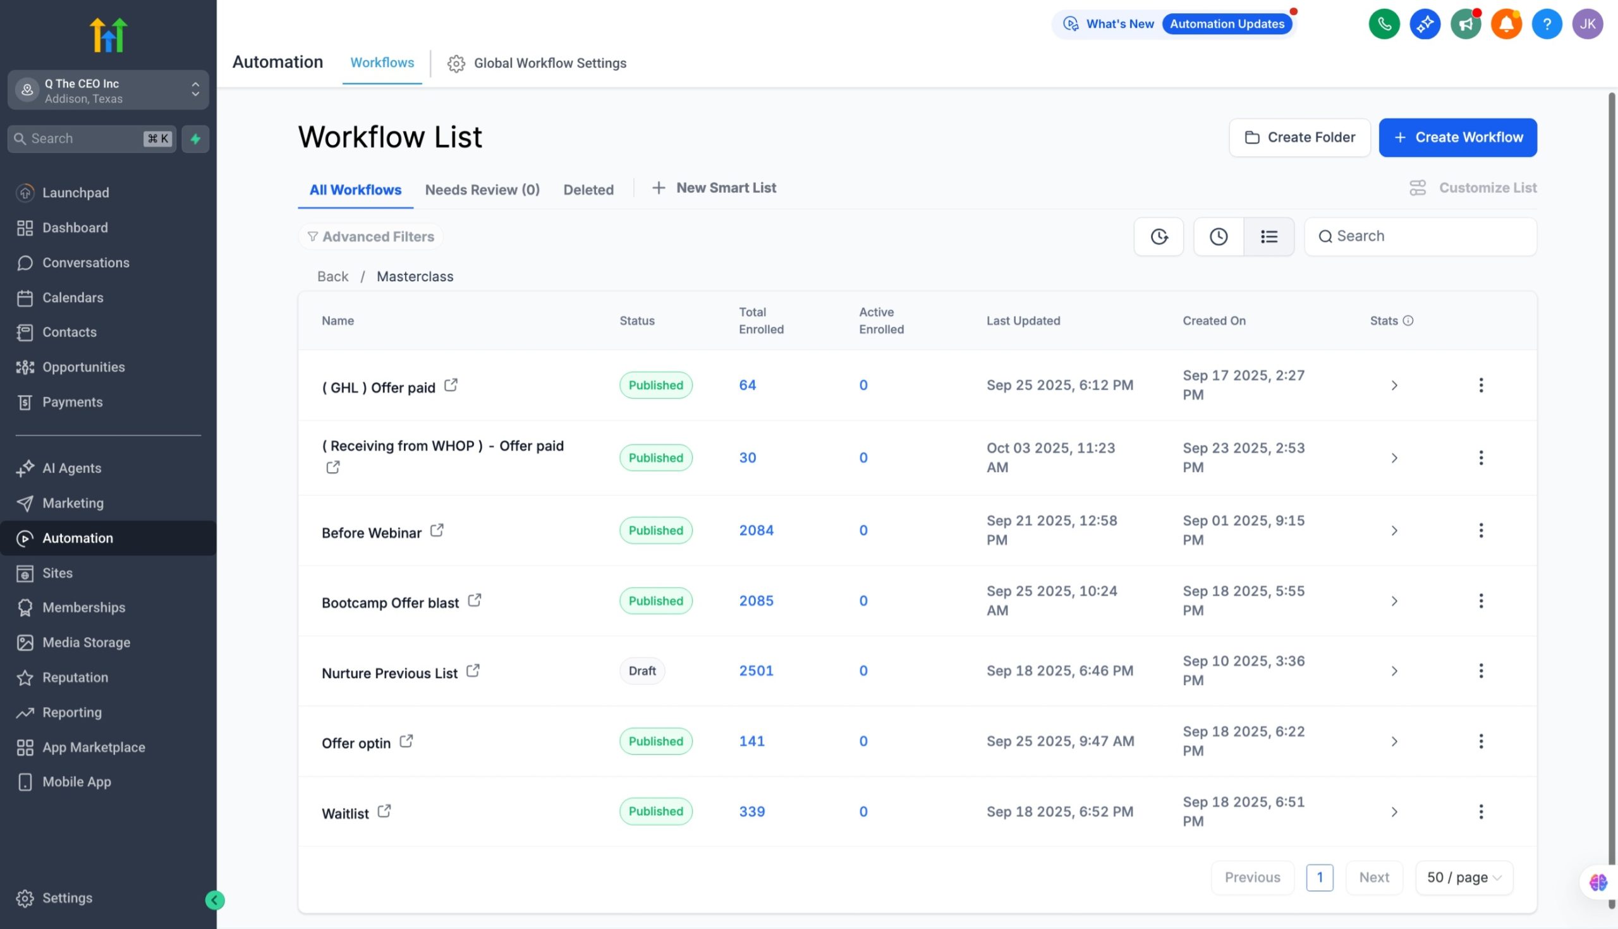This screenshot has height=929, width=1618.
Task: Expand the Q The CEO Inc account switcher
Action: (x=108, y=90)
